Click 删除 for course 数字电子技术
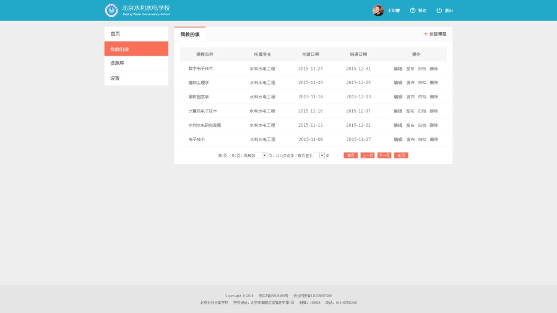 (x=434, y=69)
